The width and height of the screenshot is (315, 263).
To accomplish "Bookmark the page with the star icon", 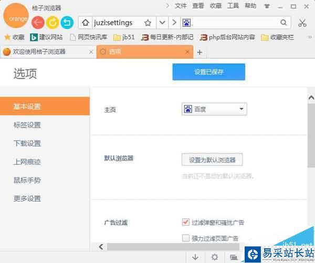I will [148, 23].
